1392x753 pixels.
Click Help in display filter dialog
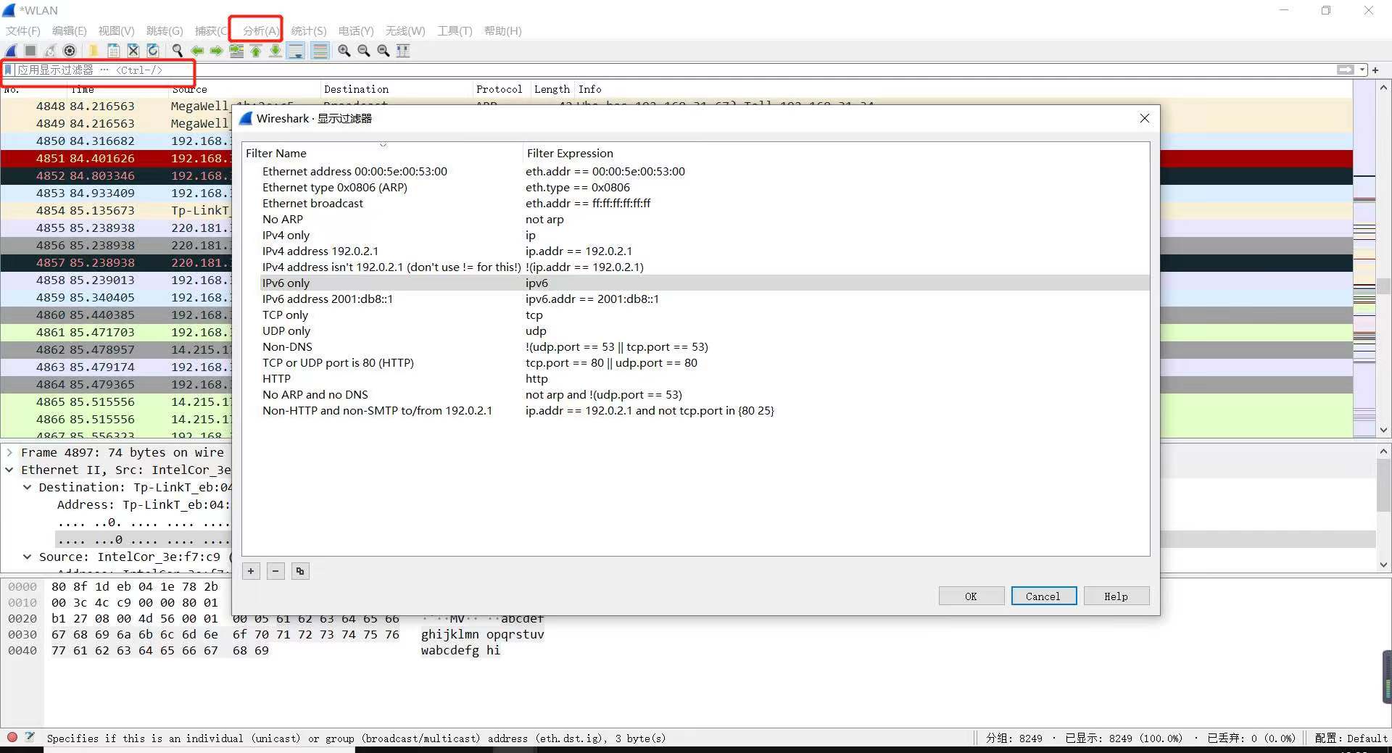(1116, 596)
